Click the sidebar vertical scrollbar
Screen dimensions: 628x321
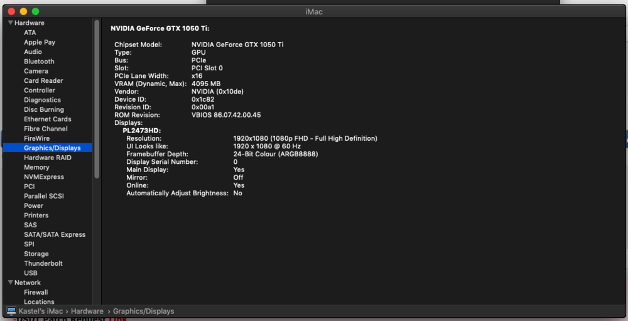(x=97, y=101)
